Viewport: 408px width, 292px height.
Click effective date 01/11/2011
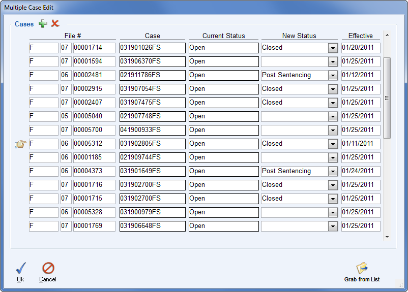pos(361,144)
